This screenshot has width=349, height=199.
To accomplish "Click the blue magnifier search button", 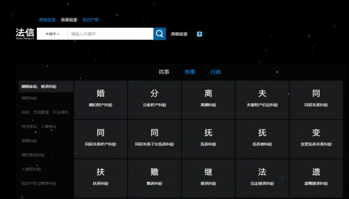I will click(159, 34).
